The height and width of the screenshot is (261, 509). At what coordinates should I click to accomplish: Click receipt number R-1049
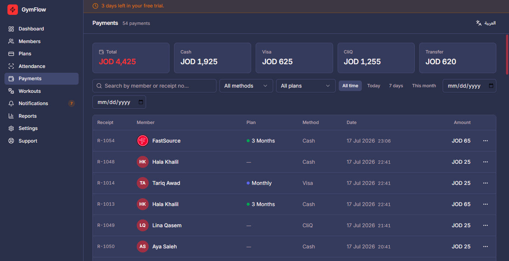pos(106,225)
